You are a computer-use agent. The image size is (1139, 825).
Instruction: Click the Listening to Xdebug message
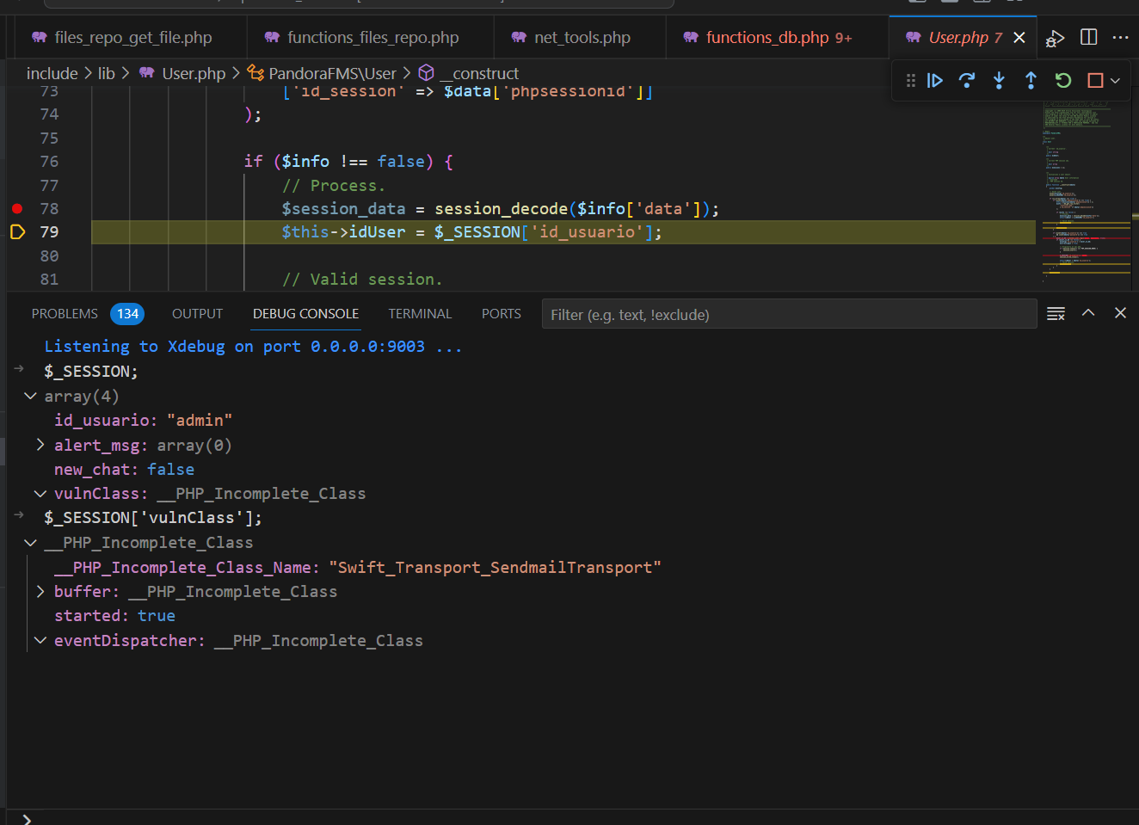tap(253, 347)
